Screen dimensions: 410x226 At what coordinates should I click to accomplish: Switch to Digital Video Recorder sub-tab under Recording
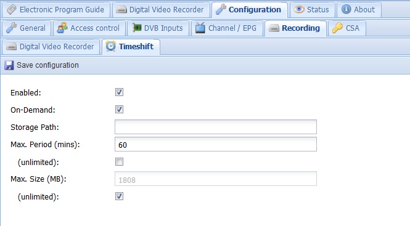tap(51, 47)
